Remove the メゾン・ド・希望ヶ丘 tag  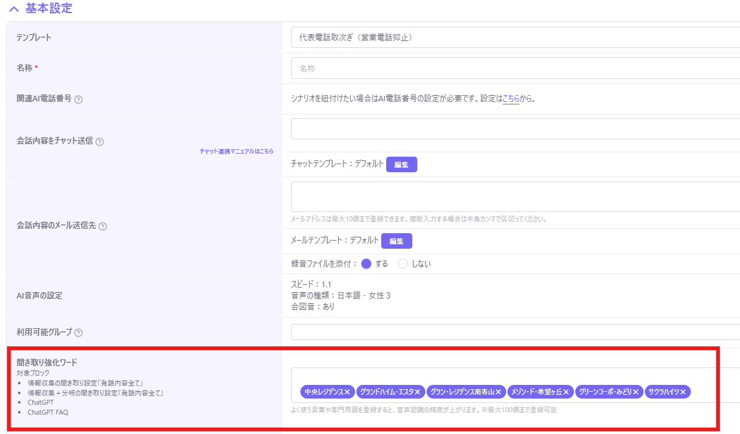[x=566, y=392]
